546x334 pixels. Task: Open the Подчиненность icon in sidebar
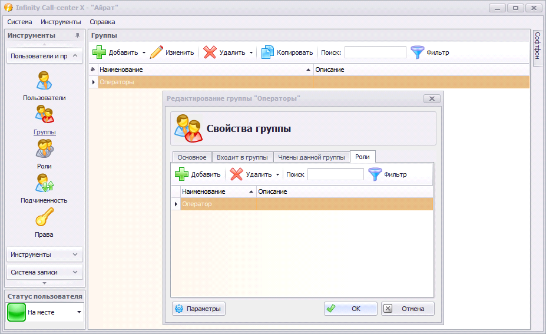pyautogui.click(x=44, y=183)
